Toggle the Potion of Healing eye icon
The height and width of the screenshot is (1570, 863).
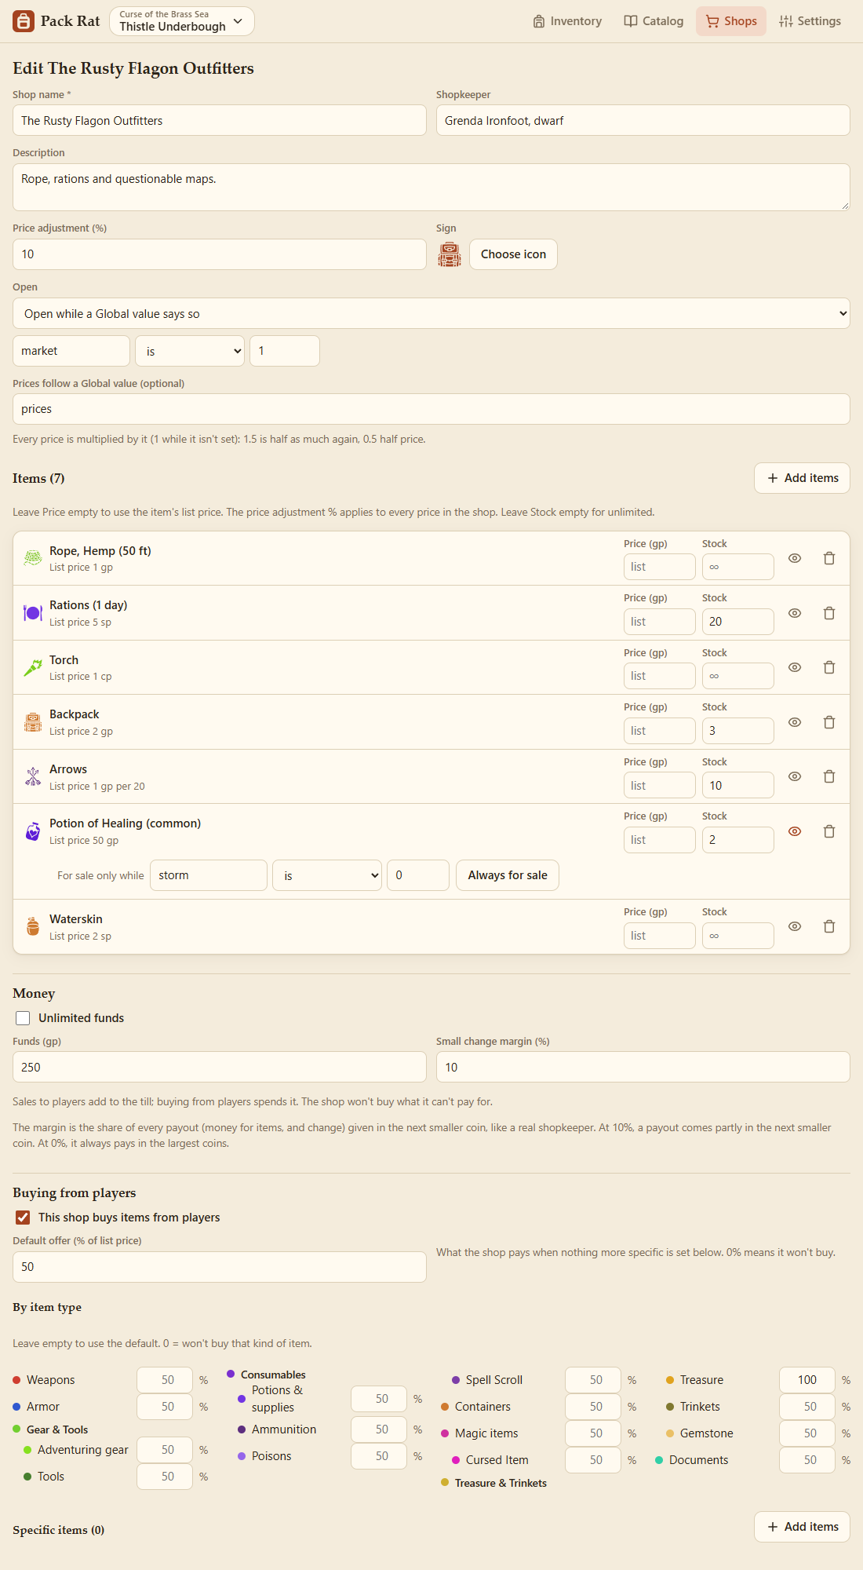(x=795, y=831)
